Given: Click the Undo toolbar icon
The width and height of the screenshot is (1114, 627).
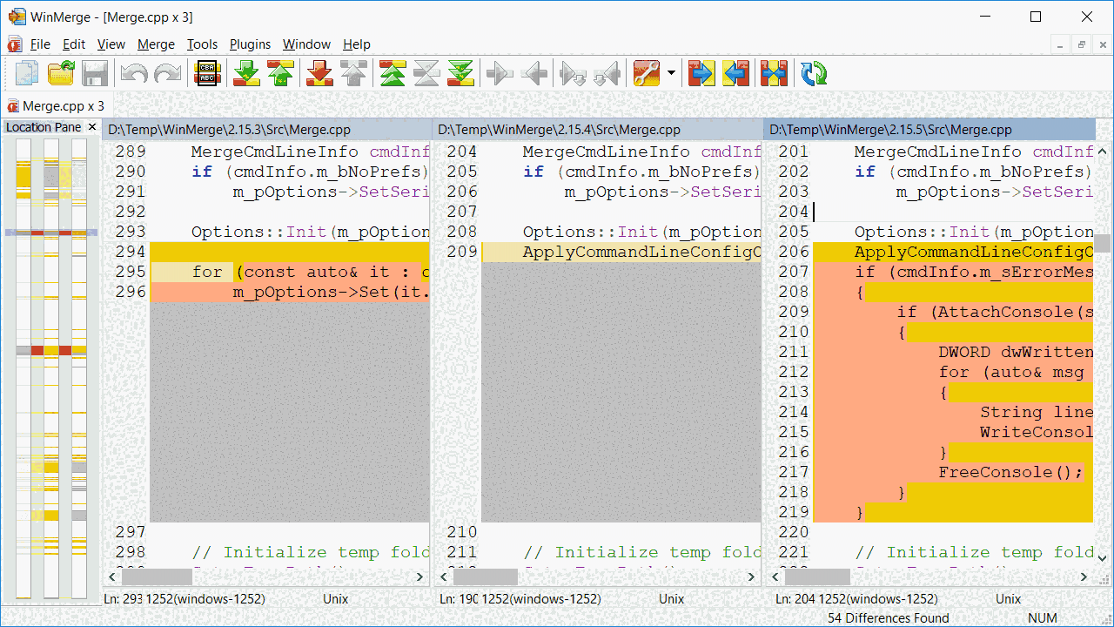Looking at the screenshot, I should [x=132, y=73].
